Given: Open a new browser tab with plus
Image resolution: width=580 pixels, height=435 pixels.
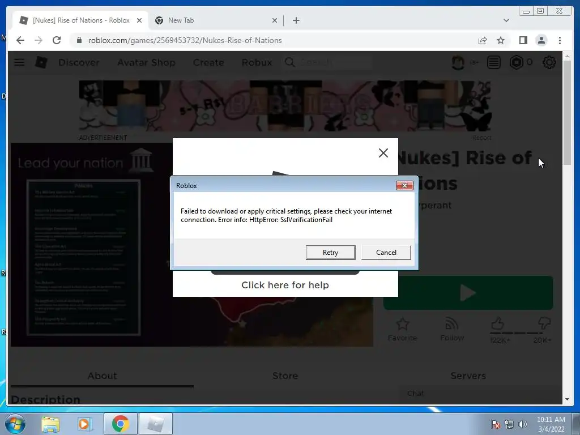Looking at the screenshot, I should click(x=296, y=20).
